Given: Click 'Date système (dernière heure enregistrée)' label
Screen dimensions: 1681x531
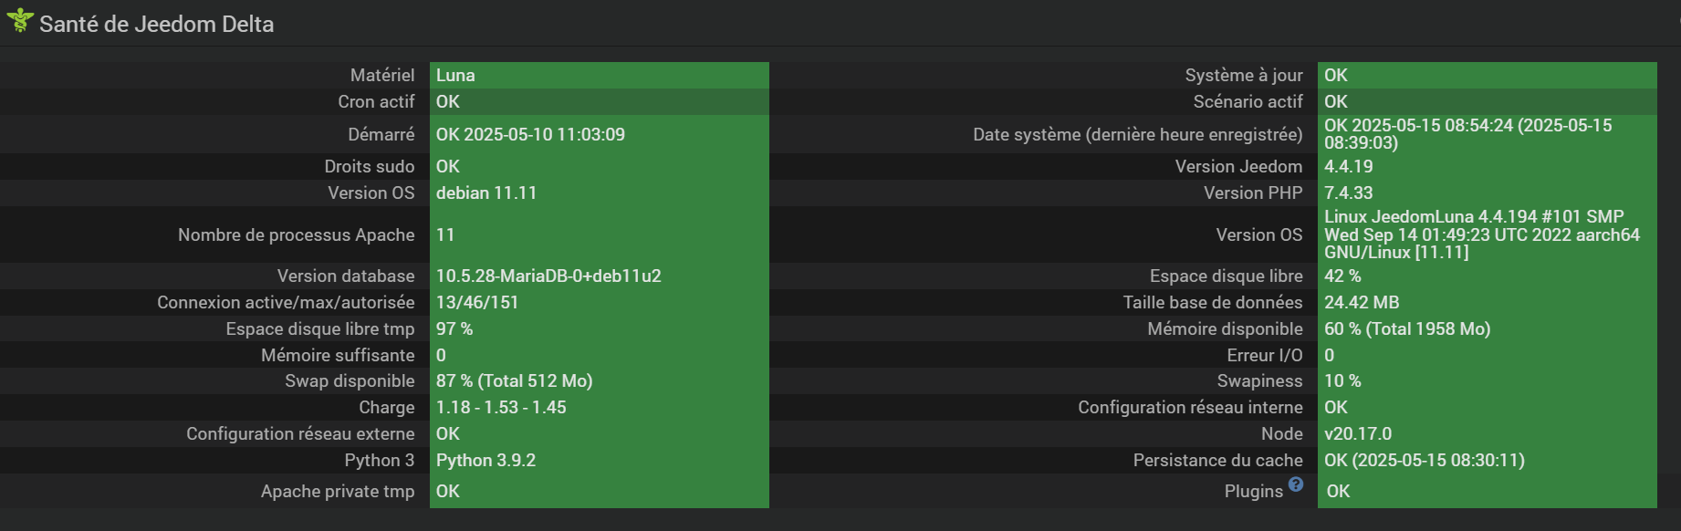Looking at the screenshot, I should coord(1138,134).
